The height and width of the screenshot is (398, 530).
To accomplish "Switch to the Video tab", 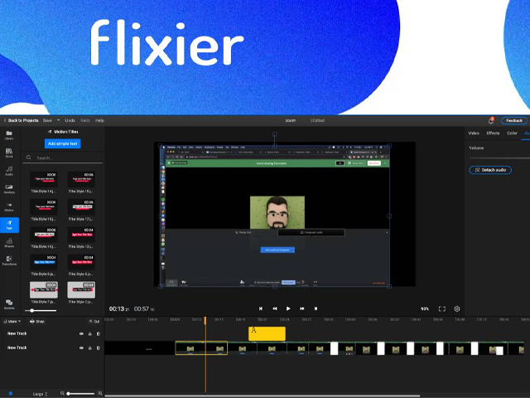I will tap(474, 133).
